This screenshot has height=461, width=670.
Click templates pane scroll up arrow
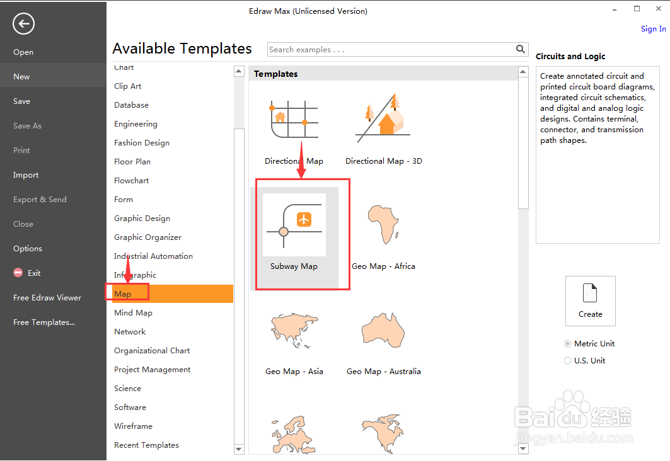(x=523, y=72)
